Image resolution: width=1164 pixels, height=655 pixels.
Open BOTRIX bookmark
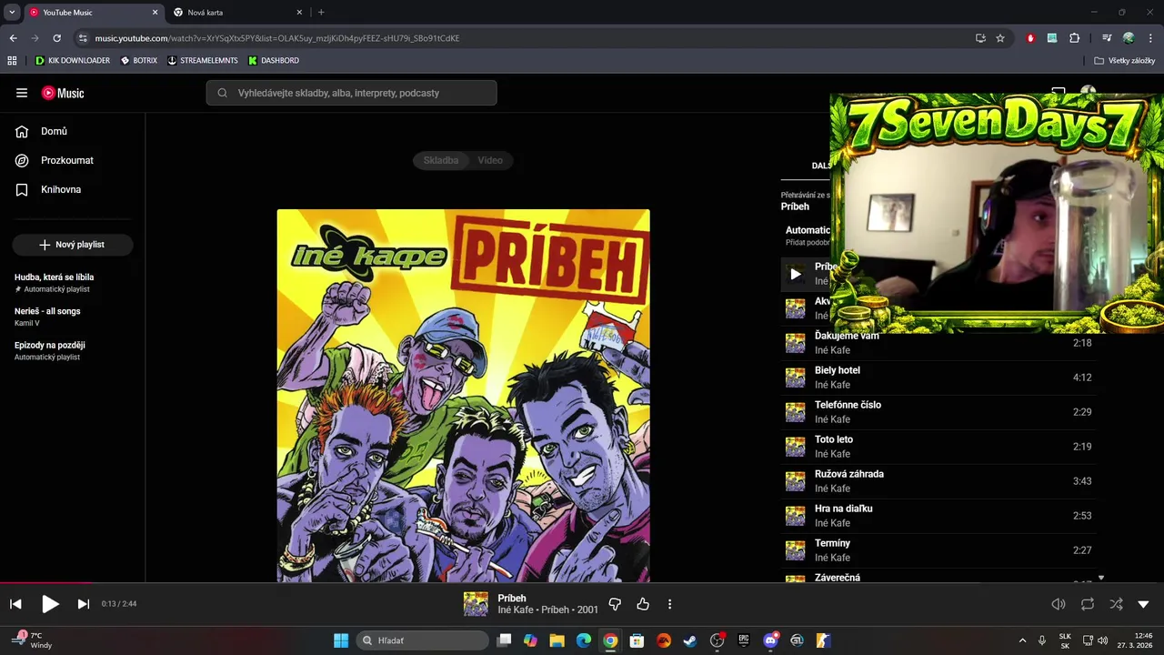coord(139,61)
